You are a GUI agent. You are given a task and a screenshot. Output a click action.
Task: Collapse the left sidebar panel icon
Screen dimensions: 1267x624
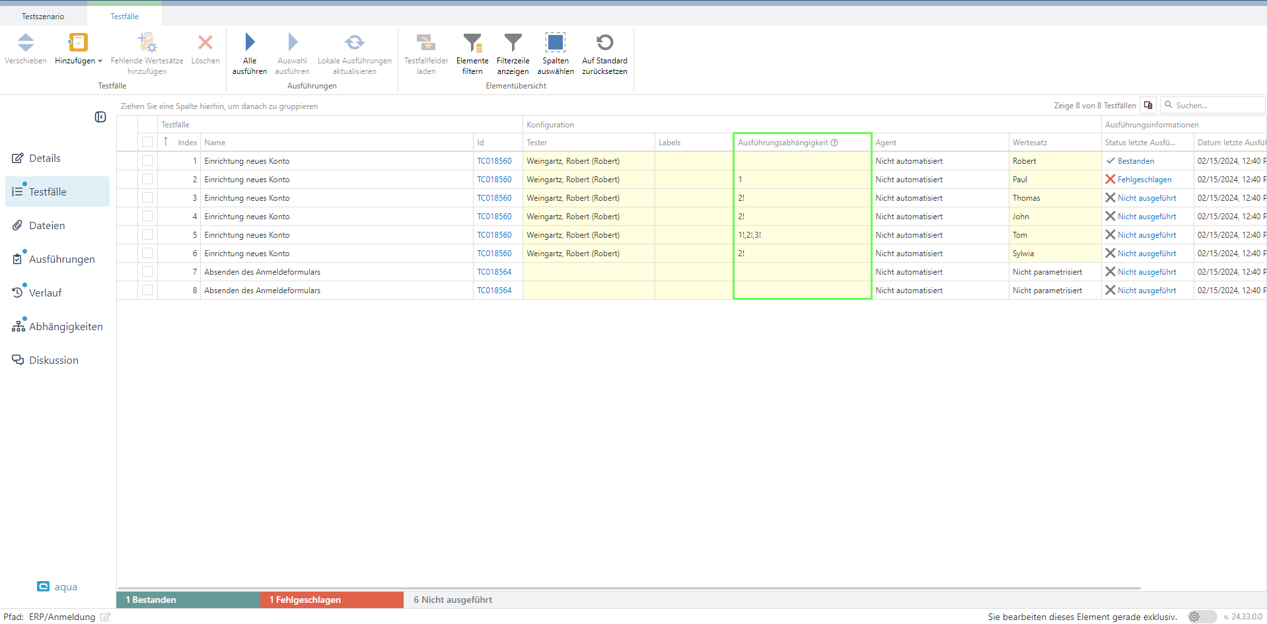click(x=100, y=117)
